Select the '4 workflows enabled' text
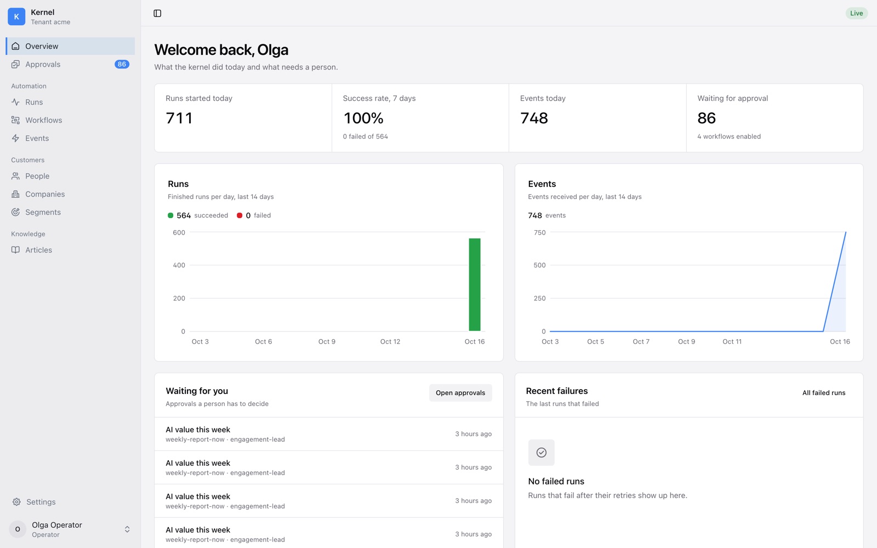This screenshot has width=877, height=548. [x=729, y=136]
